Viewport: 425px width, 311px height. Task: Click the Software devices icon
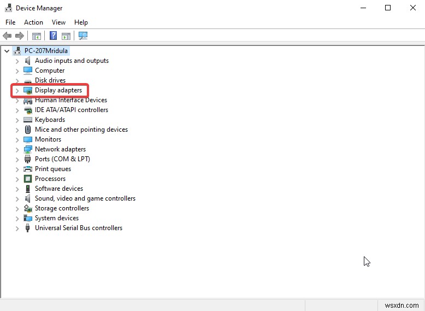(x=28, y=189)
